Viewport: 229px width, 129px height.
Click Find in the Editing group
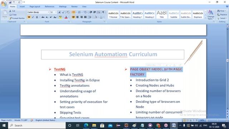221,11
